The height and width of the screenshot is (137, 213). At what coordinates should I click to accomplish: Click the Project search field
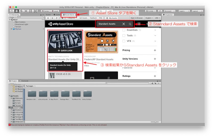click(x=127, y=83)
